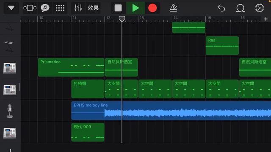Open the Loop/Sound browser speech-bubble icon
Viewport: 271px width, 152px height.
click(x=45, y=8)
